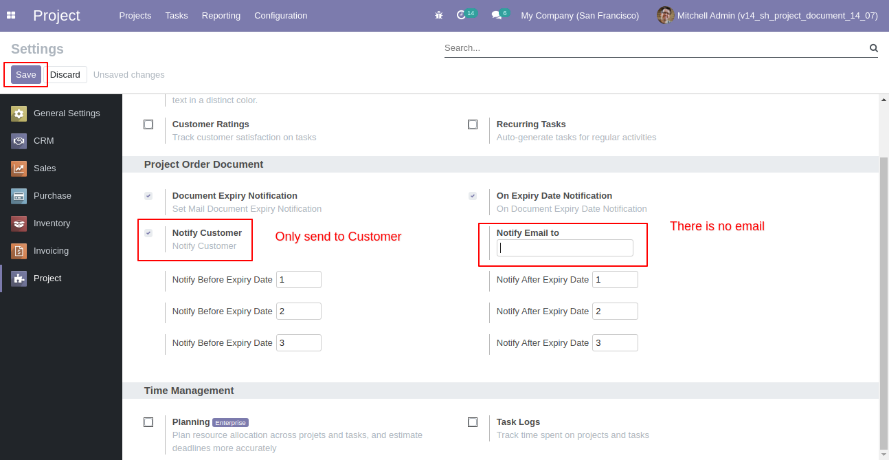Enable the Customer Ratings checkbox
Viewport: 889px width, 460px height.
click(148, 124)
